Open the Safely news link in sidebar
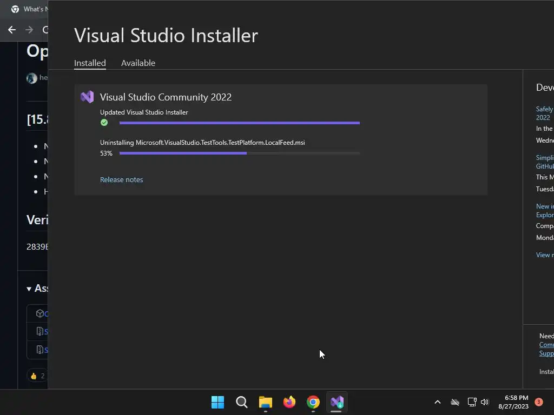This screenshot has height=415, width=554. [x=544, y=113]
